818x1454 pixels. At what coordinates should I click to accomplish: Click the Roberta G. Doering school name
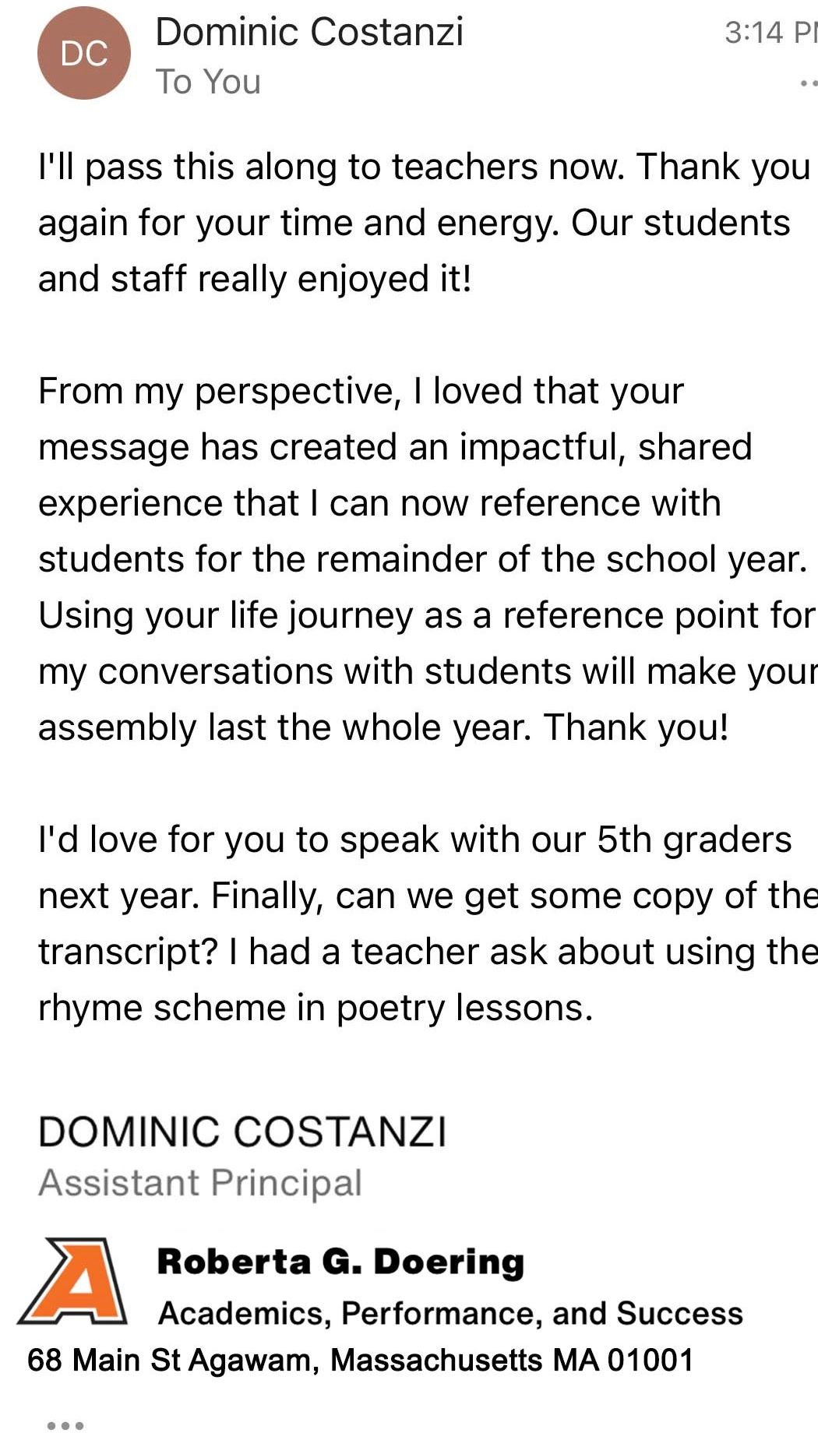coord(340,1262)
